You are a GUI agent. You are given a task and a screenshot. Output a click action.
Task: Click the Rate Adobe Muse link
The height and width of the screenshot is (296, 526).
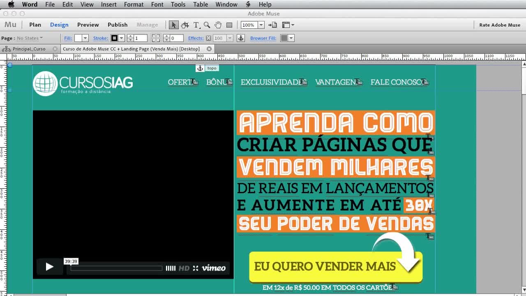click(500, 25)
